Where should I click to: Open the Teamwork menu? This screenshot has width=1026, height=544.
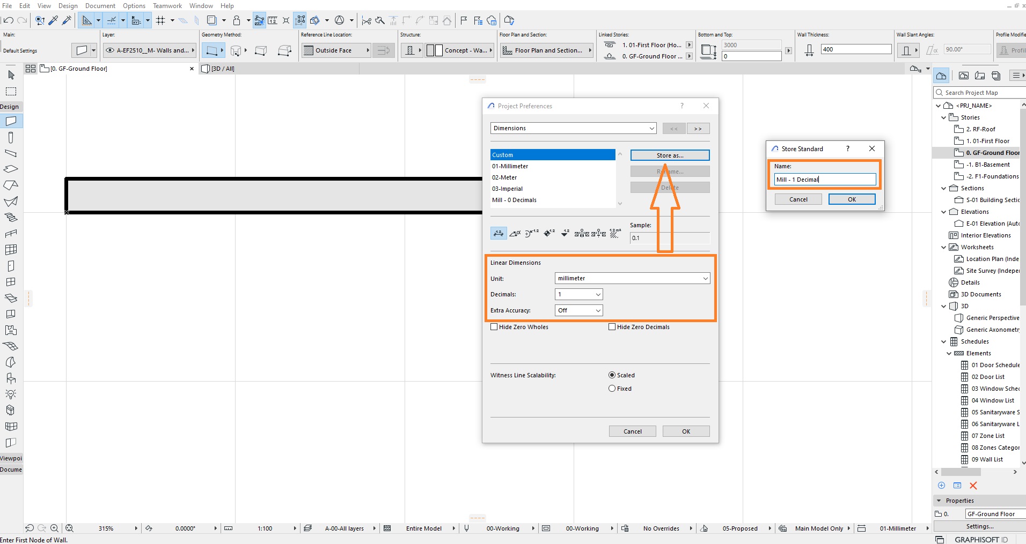point(167,5)
